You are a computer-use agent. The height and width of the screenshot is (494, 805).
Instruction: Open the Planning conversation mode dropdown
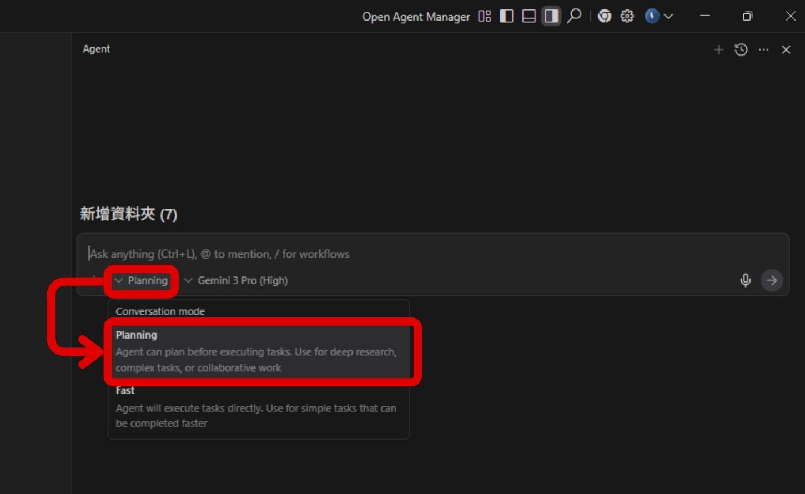point(142,281)
